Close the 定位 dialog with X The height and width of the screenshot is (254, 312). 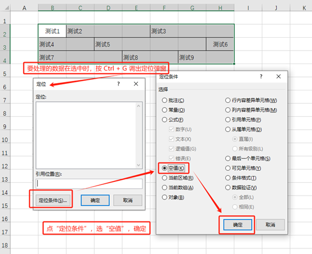coord(136,84)
